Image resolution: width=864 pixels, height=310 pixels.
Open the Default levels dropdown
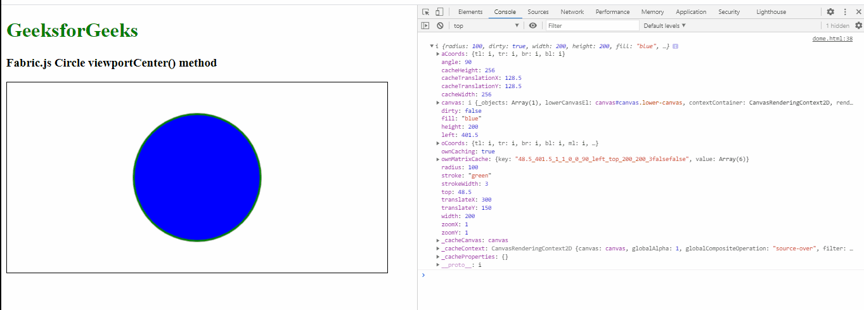point(665,25)
